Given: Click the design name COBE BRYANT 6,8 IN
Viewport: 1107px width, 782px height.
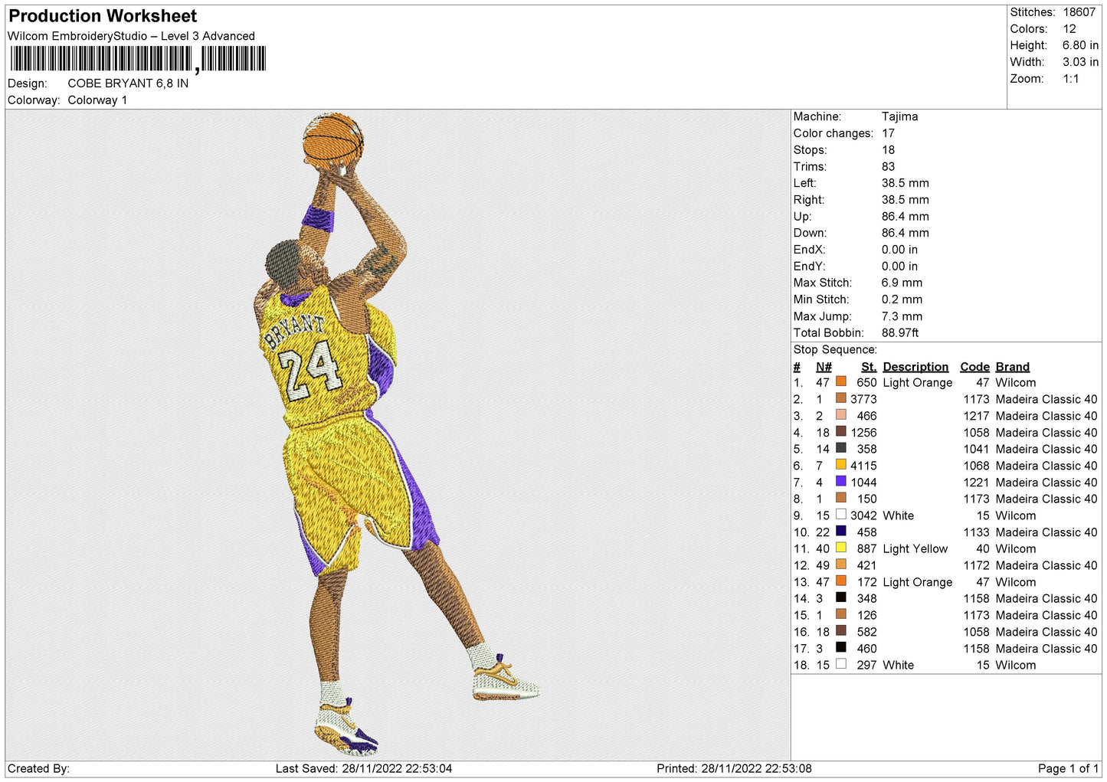Looking at the screenshot, I should click(x=128, y=83).
